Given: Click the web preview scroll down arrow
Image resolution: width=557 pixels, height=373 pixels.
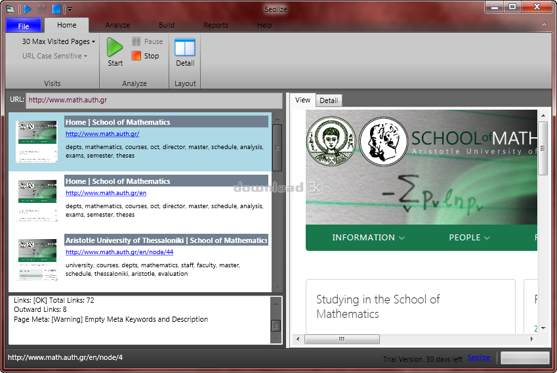Looking at the screenshot, I should coord(543,328).
